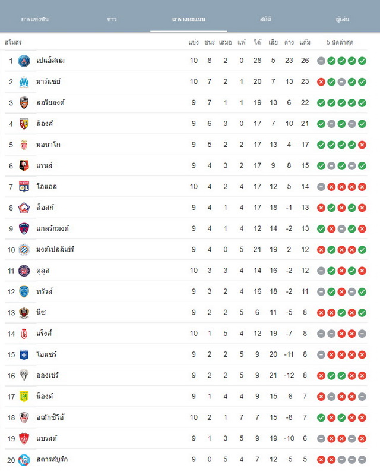Screen dimensions: 380x471
Task: Click the Nantes yellow crest
Action: click(x=24, y=397)
